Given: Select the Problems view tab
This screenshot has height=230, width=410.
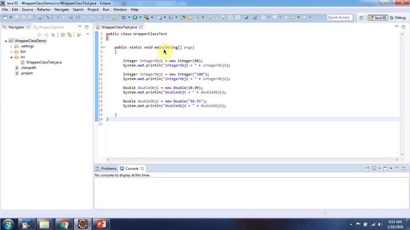Looking at the screenshot, I should coord(106,169).
